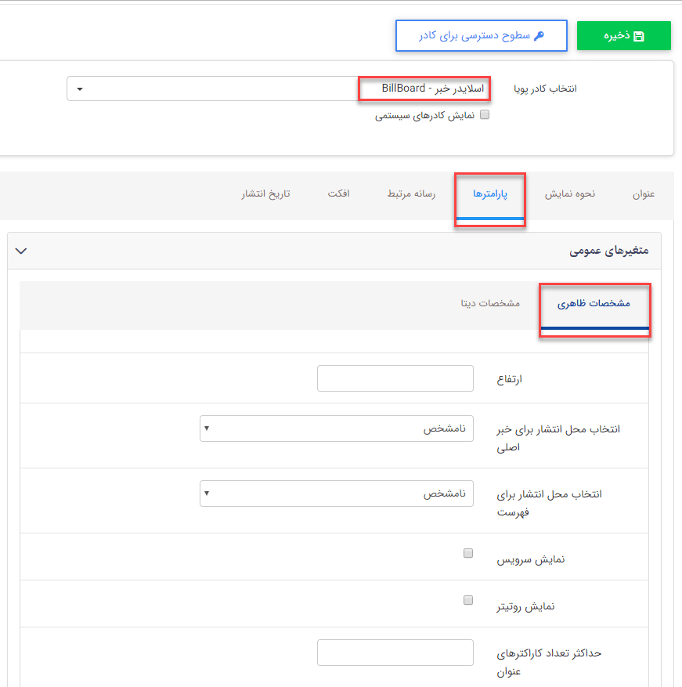Open the تاریخ انتشار tab
Image resolution: width=682 pixels, height=687 pixels.
click(x=266, y=193)
